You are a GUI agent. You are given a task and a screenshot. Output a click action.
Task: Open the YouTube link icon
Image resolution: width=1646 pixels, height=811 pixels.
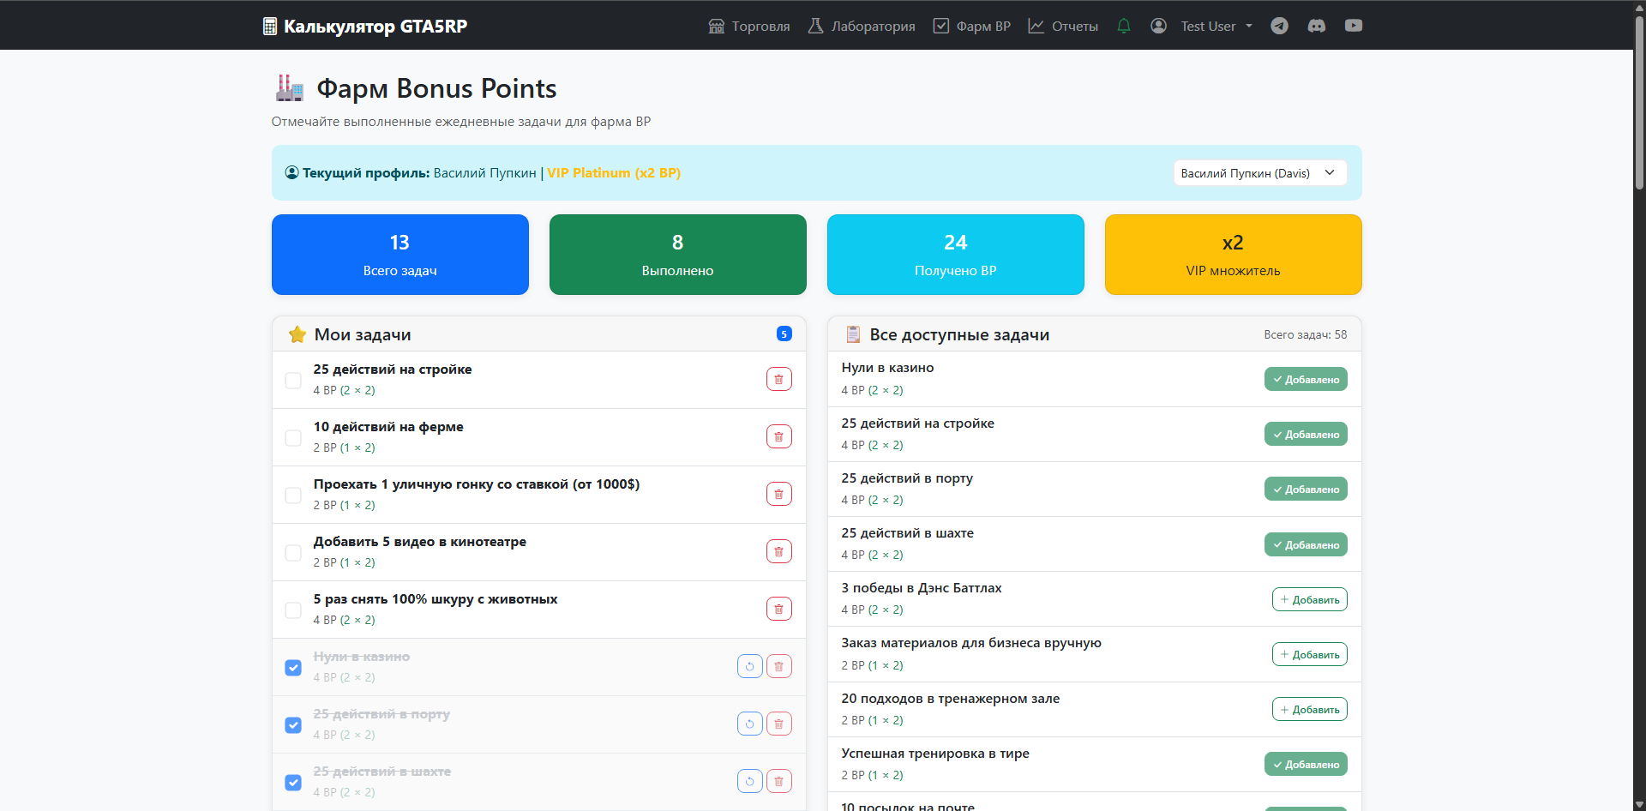(x=1354, y=26)
